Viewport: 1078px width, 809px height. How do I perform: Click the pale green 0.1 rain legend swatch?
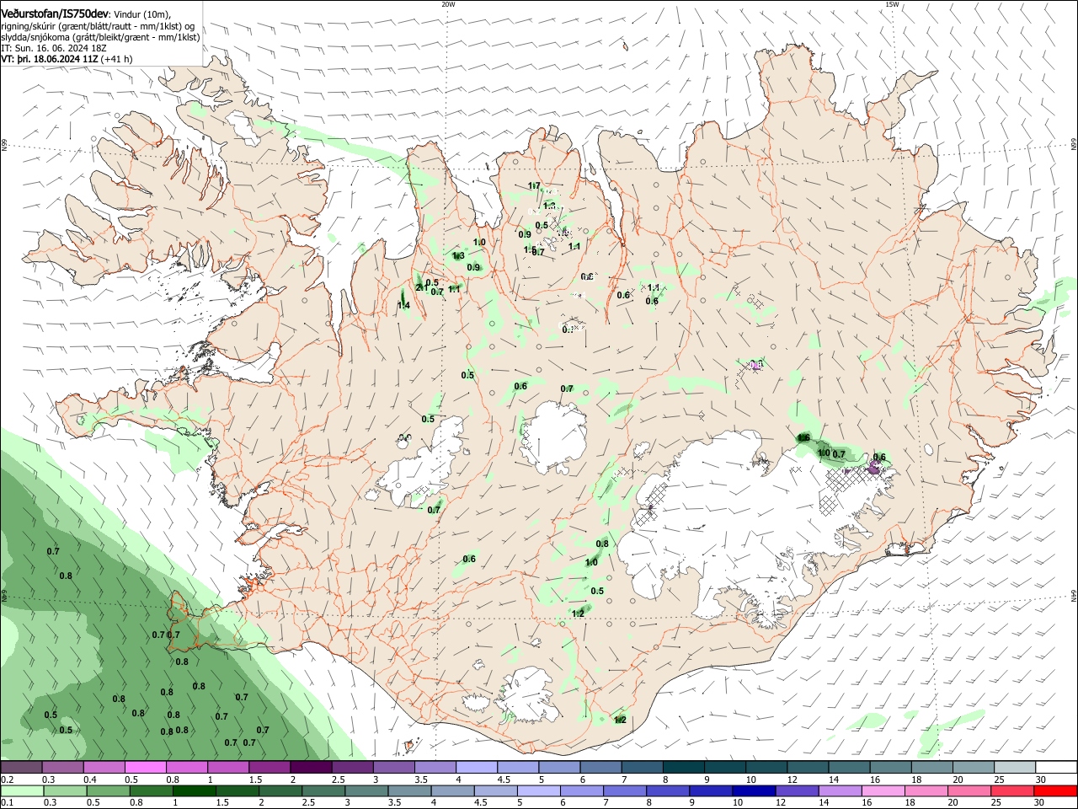pyautogui.click(x=22, y=791)
